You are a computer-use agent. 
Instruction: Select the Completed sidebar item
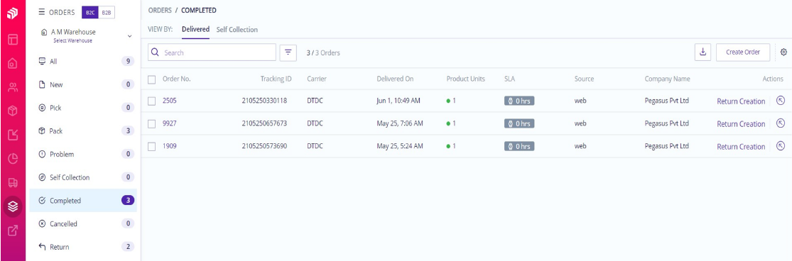click(x=83, y=201)
